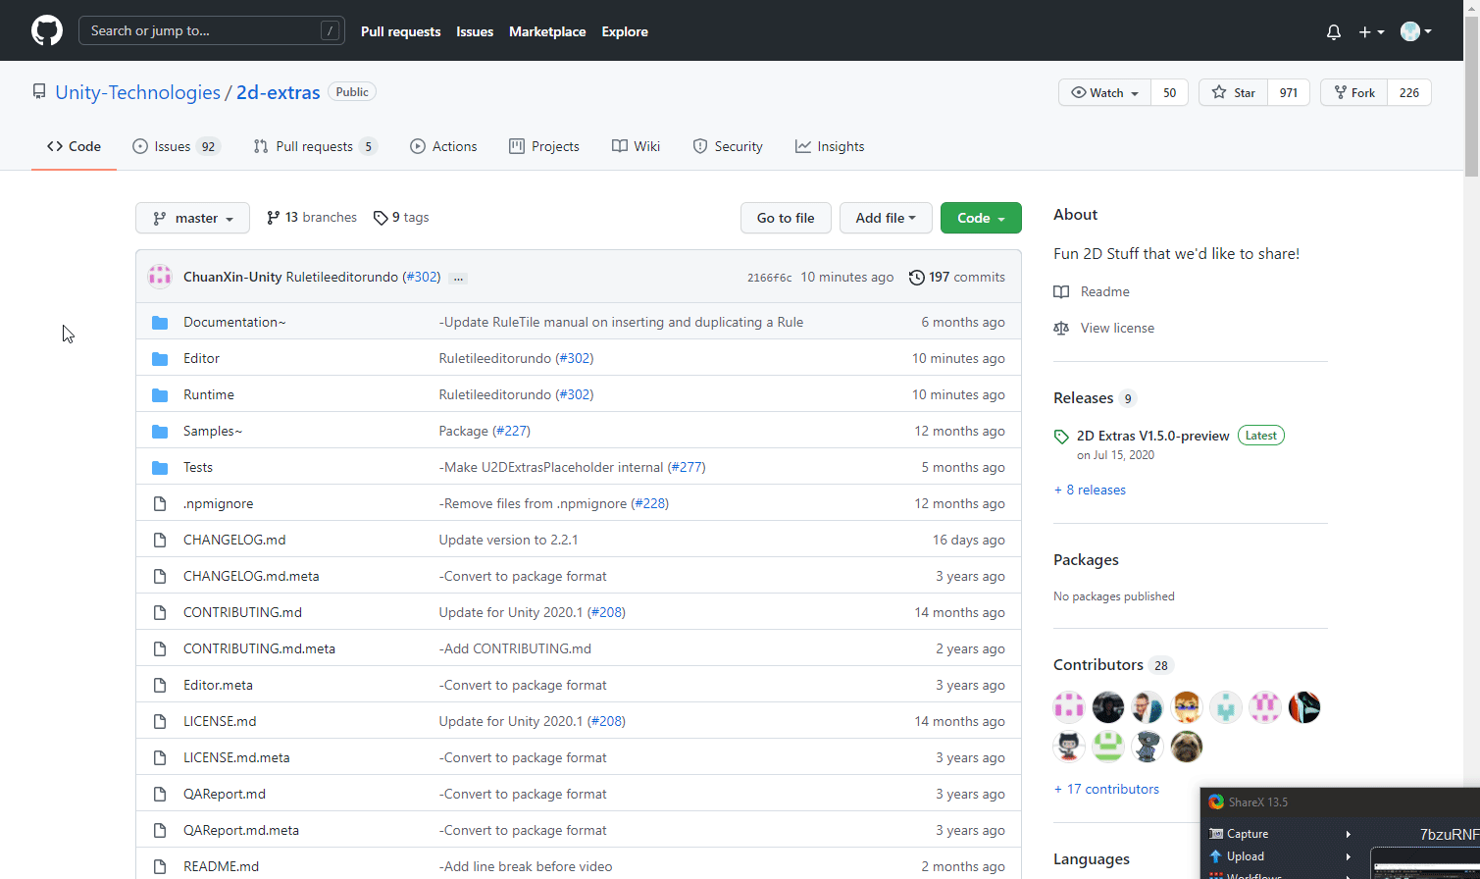Click the release tag icon
This screenshot has width=1480, height=879.
[1061, 437]
